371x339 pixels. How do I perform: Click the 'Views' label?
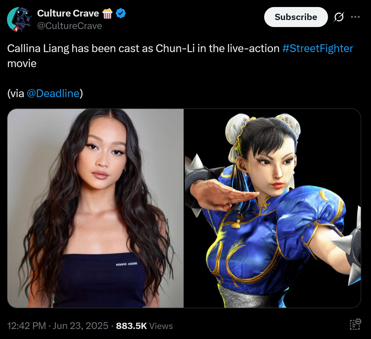click(161, 326)
